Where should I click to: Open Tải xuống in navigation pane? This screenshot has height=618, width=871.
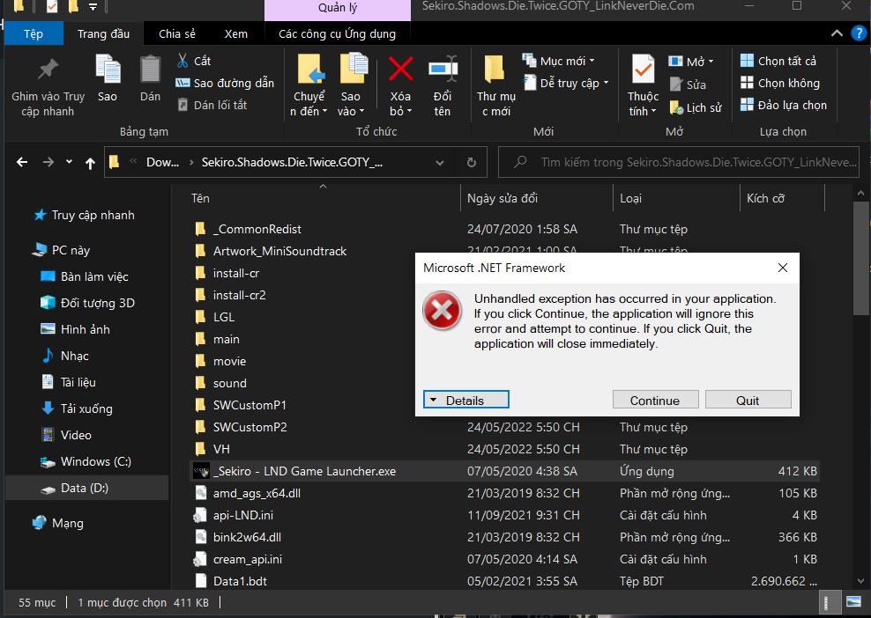click(x=78, y=408)
